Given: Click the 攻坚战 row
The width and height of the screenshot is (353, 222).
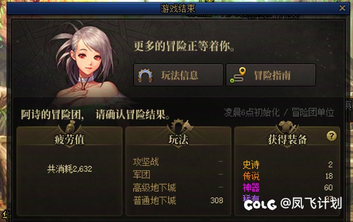Looking at the screenshot, I should (178, 162).
